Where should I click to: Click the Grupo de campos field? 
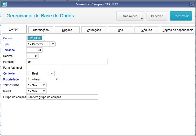[62, 97]
